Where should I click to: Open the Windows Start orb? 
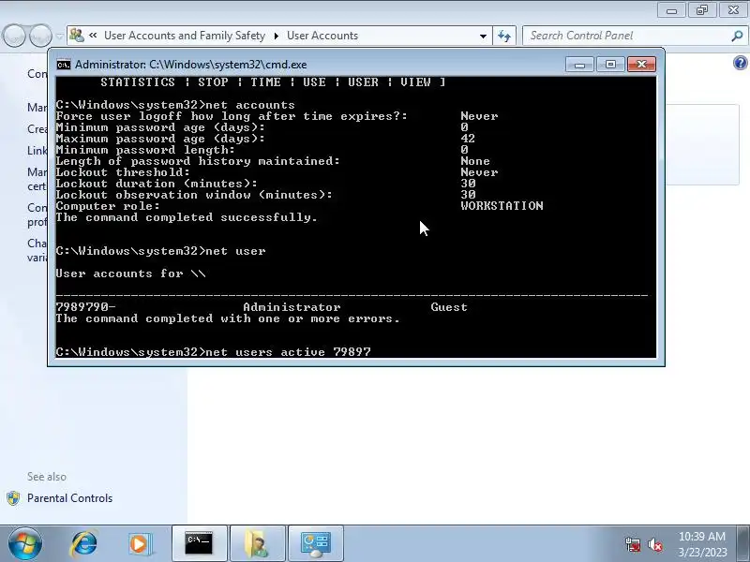coord(25,543)
